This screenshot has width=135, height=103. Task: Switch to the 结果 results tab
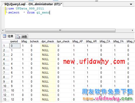pyautogui.click(x=8, y=36)
